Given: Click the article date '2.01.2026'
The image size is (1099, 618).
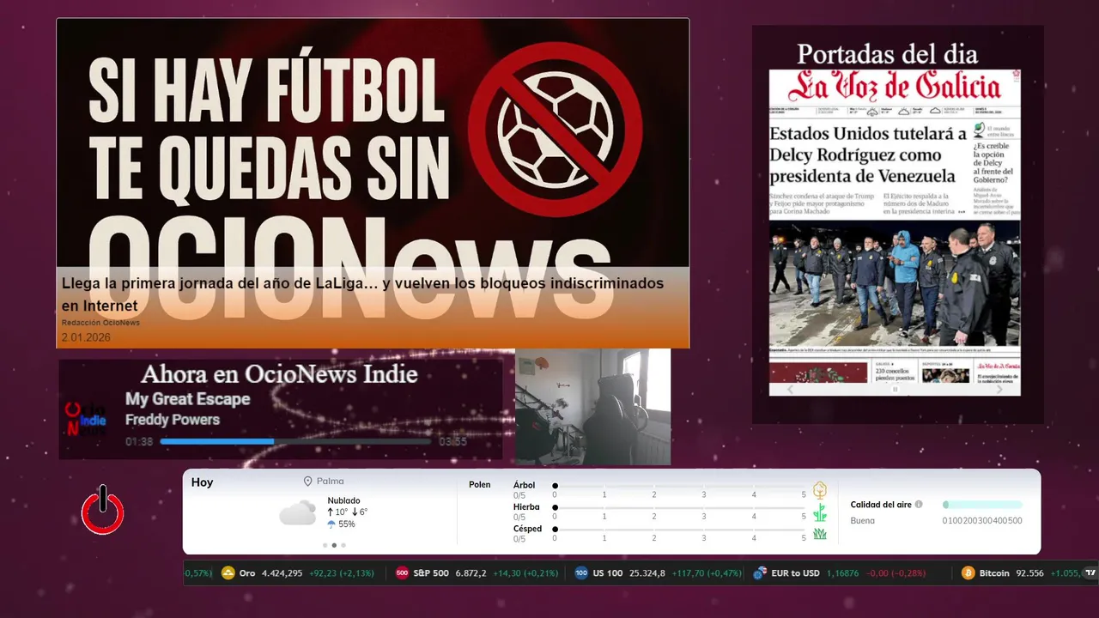Looking at the screenshot, I should [86, 337].
